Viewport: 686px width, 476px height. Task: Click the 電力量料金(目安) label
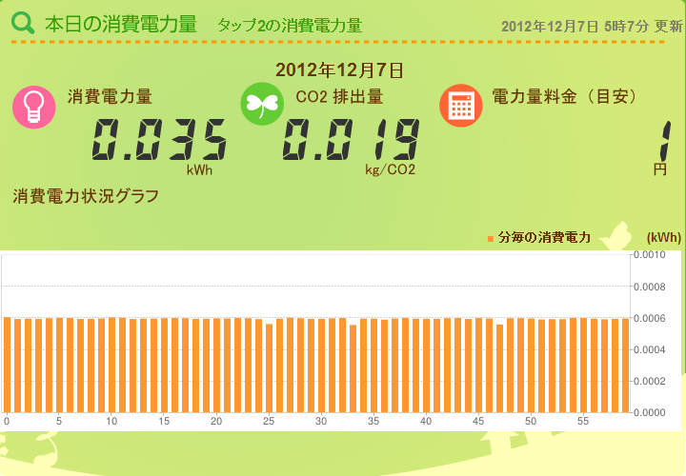coord(564,96)
